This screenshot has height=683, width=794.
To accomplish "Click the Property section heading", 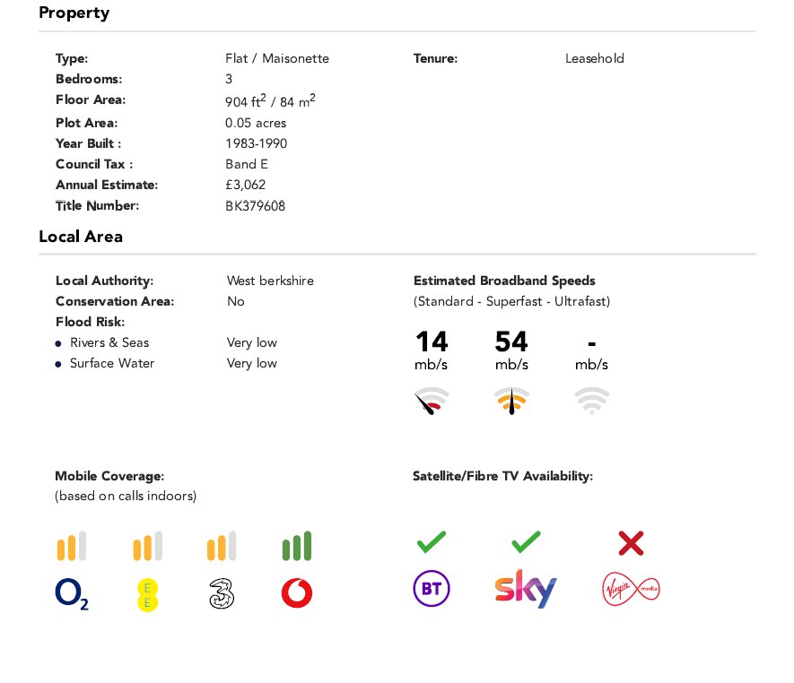I will (x=74, y=13).
